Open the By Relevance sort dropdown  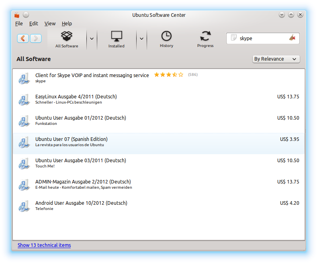(x=276, y=59)
